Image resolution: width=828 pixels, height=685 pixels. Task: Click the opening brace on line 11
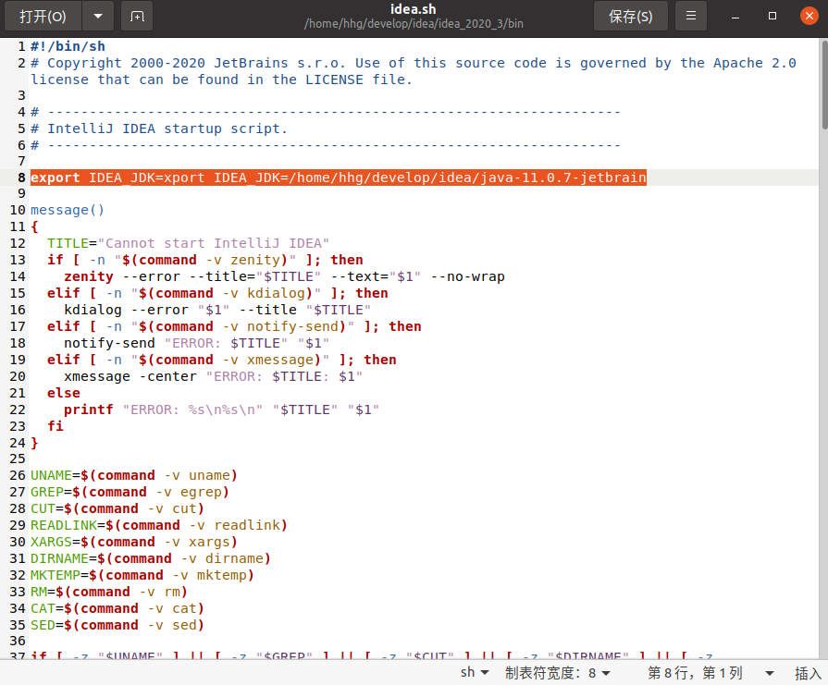click(35, 226)
